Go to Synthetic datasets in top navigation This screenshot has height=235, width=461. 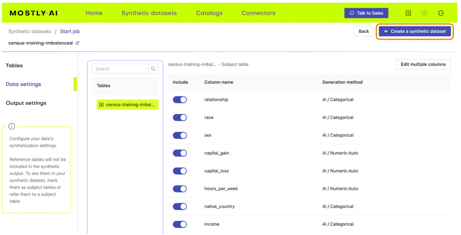(x=149, y=13)
